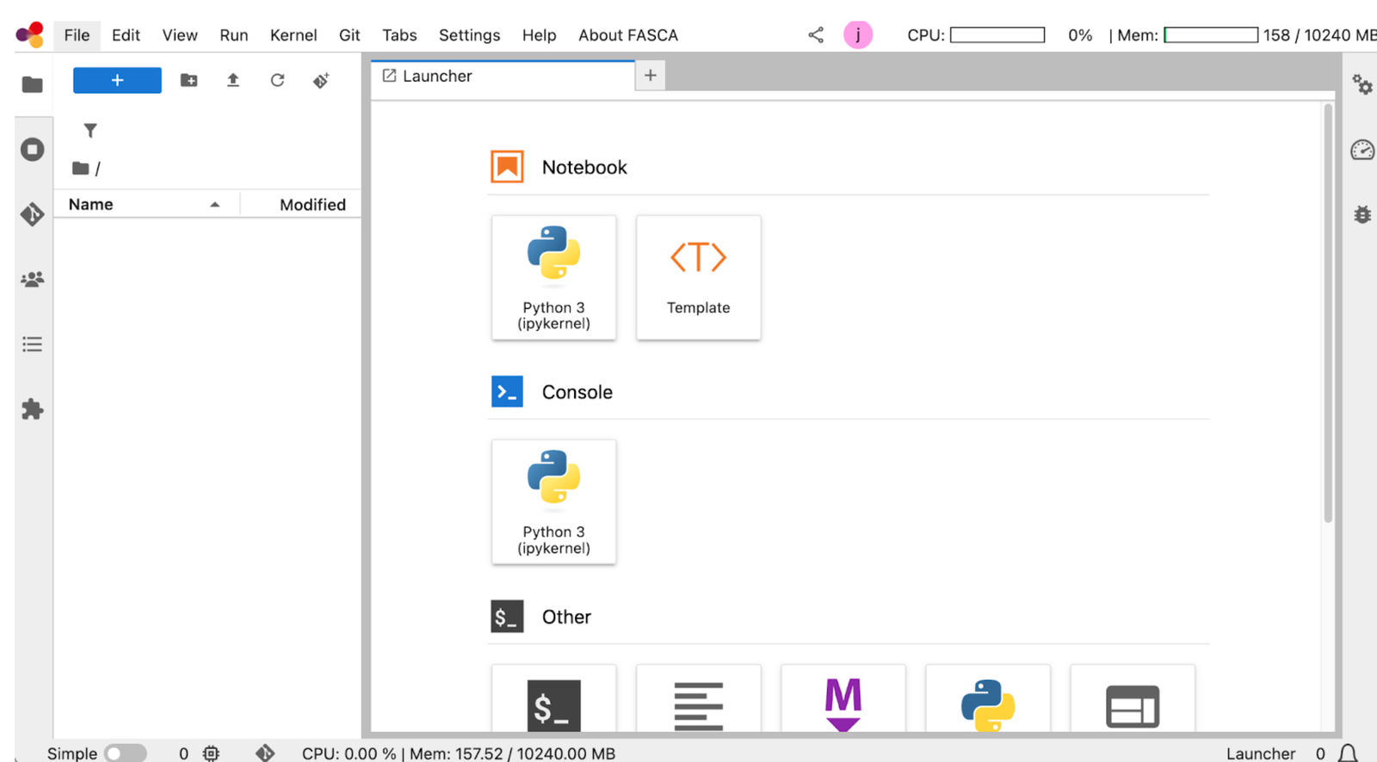
Task: Open the File menu
Action: coord(77,35)
